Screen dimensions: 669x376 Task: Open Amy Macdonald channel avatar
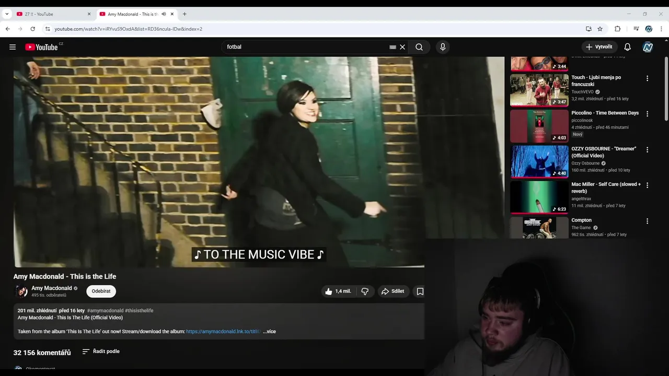(21, 291)
